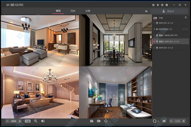This screenshot has width=191, height=127.
Task: Go to next page of 1/16
Action: tap(183, 121)
